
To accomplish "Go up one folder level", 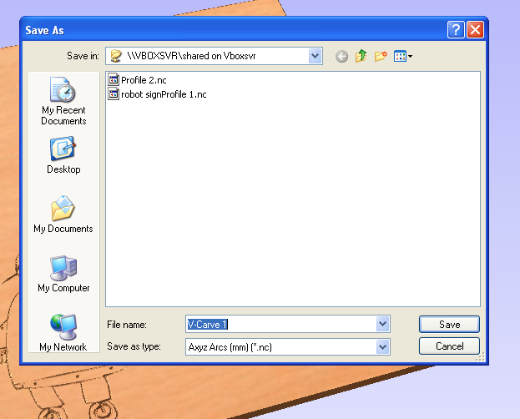I will pyautogui.click(x=361, y=56).
